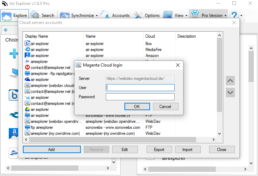258x176 pixels.
Task: Expand the View dropdown arrow
Action: (186, 15)
